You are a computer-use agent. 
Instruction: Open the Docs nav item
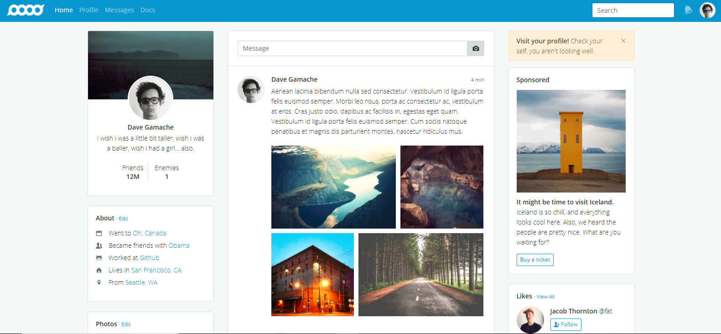[x=147, y=10]
